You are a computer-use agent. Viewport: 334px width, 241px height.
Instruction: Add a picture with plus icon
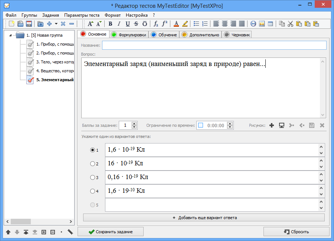(x=272, y=125)
